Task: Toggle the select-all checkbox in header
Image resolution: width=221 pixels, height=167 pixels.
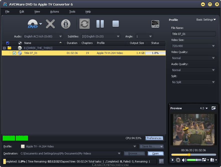Action: (x=8, y=43)
